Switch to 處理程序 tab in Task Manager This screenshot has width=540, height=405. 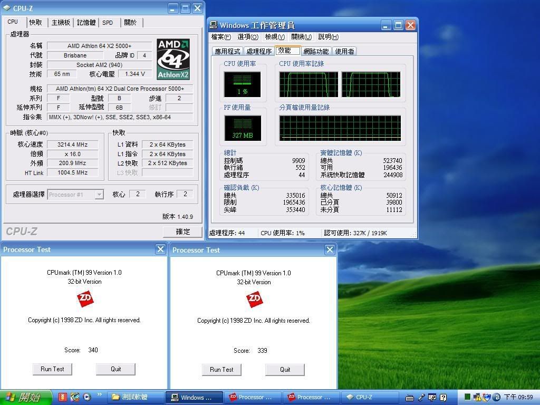click(x=259, y=51)
